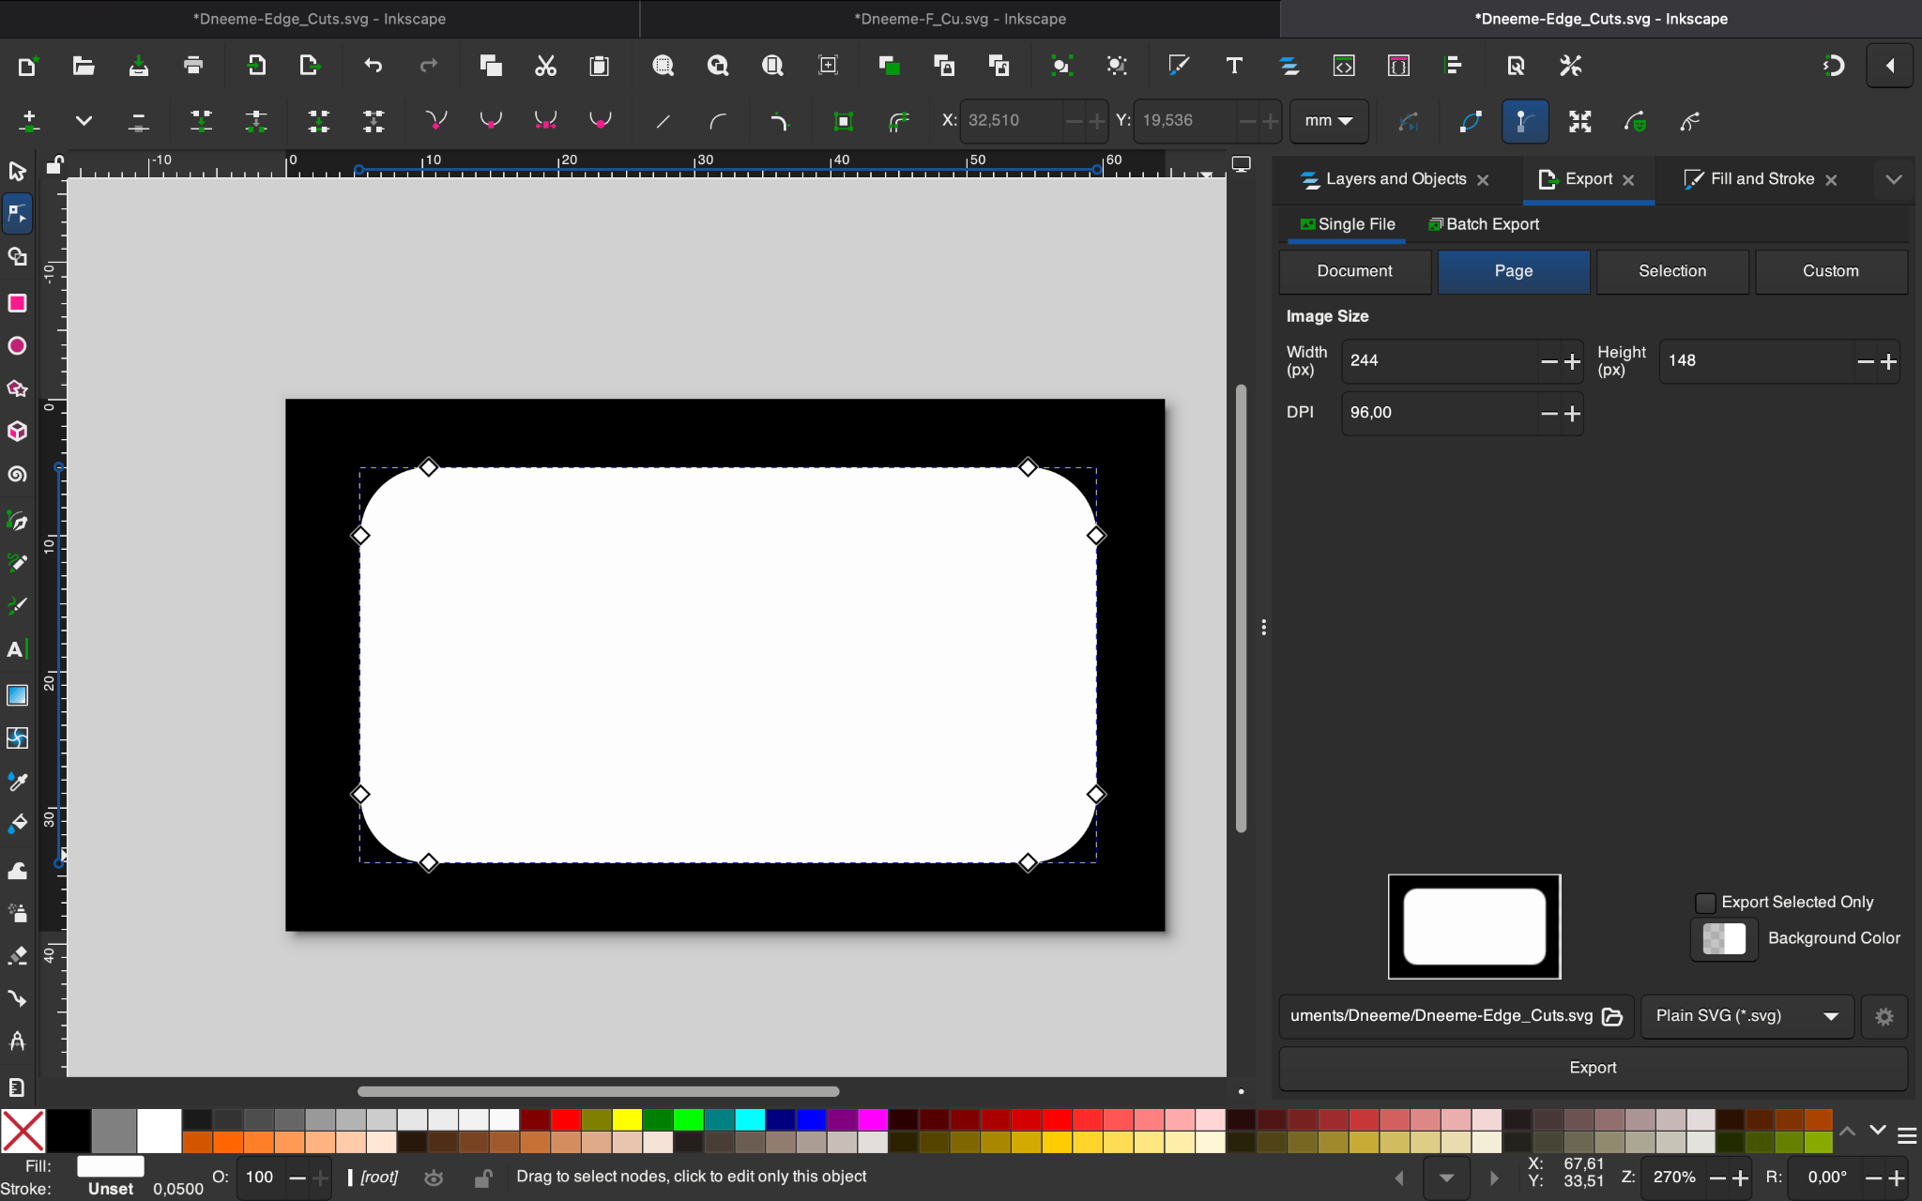Select the Node editing tool

click(17, 213)
